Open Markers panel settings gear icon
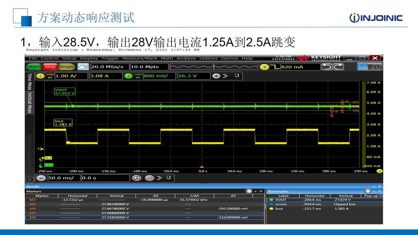 pos(249,191)
